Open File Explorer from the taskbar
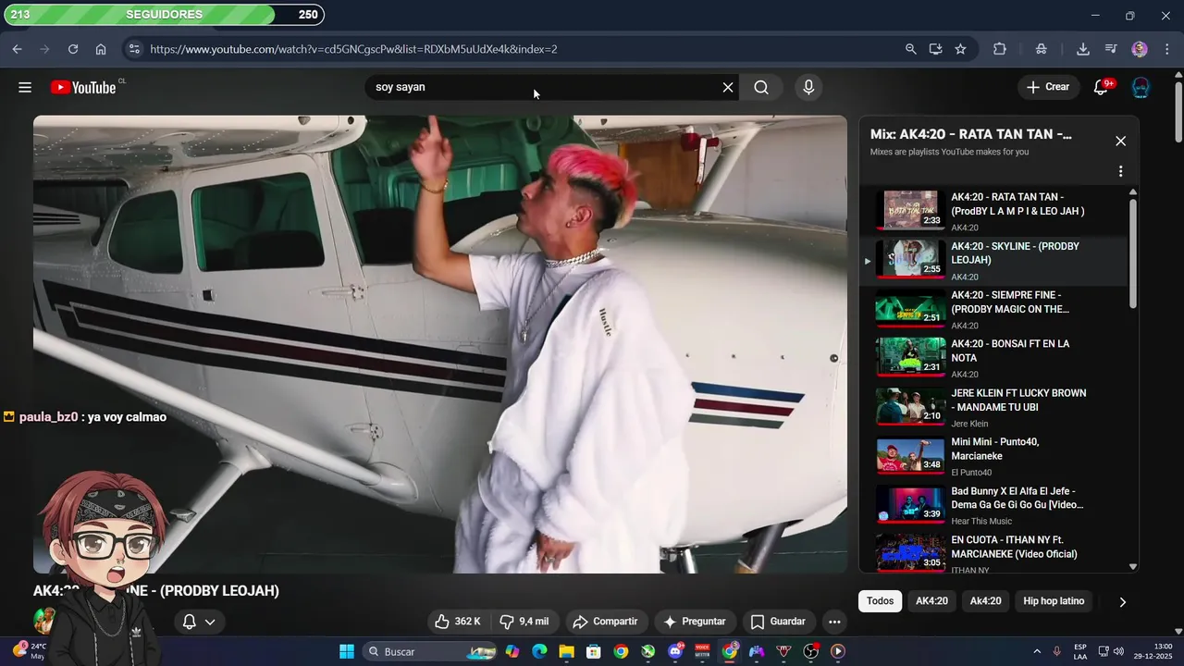Image resolution: width=1184 pixels, height=666 pixels. 566,651
